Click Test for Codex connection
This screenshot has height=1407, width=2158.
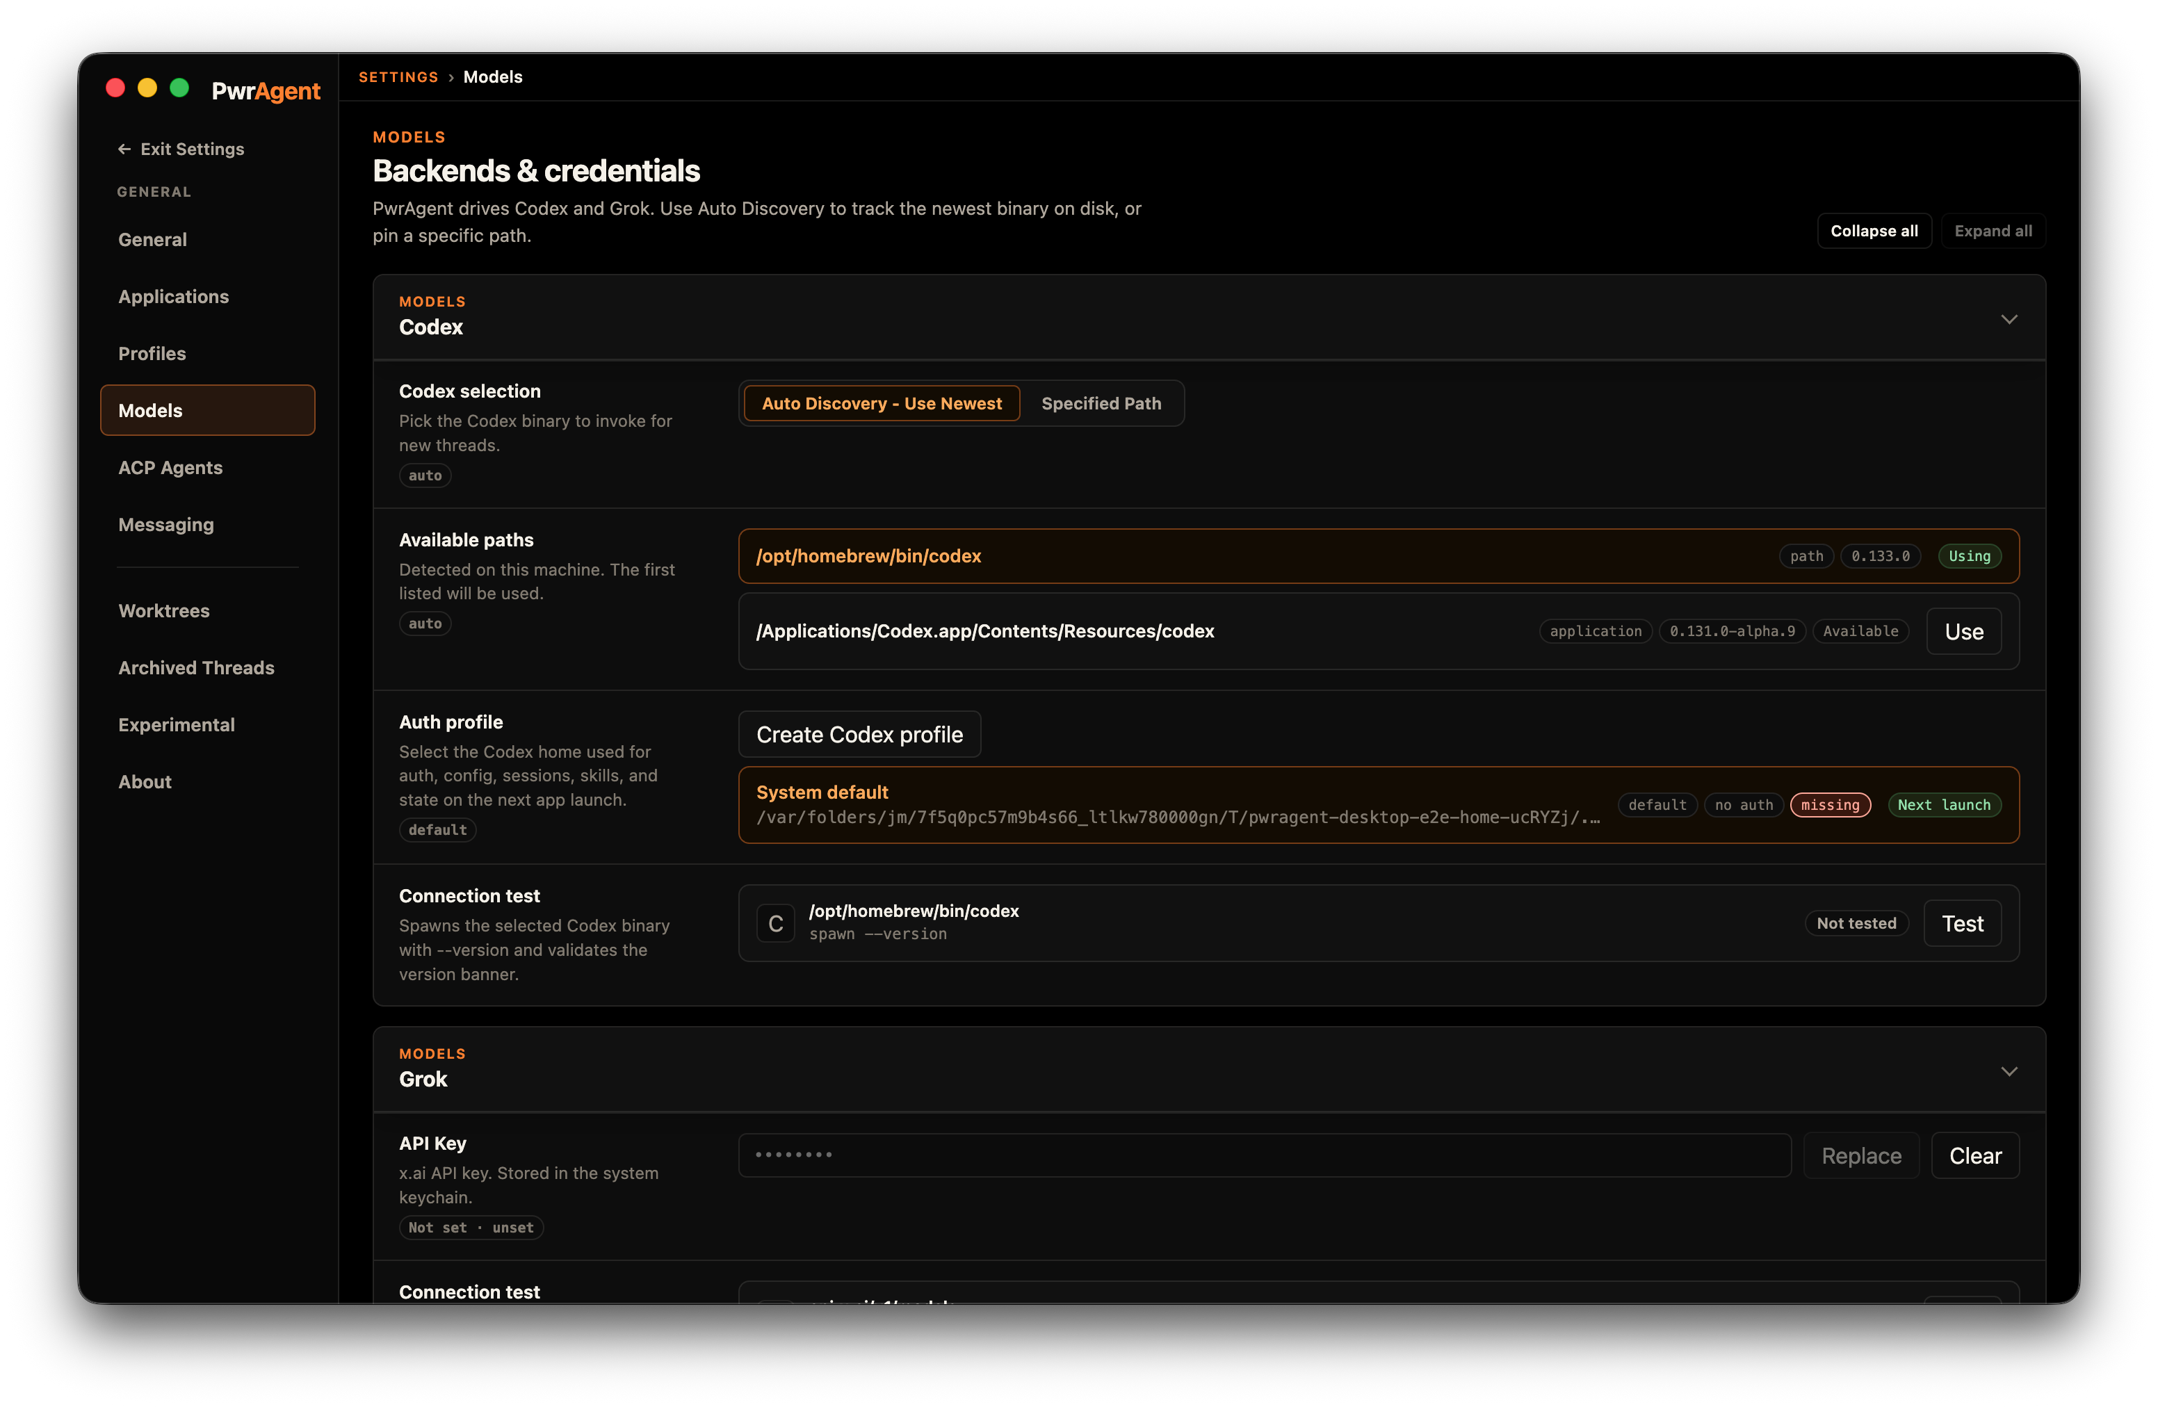[x=1962, y=924]
